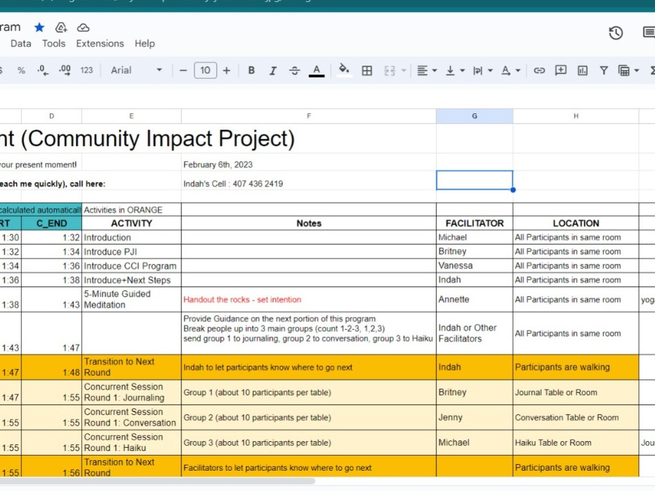
Task: Decrease font size with minus button
Action: [183, 71]
